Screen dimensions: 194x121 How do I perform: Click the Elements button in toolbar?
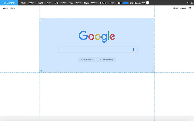coord(9,3)
